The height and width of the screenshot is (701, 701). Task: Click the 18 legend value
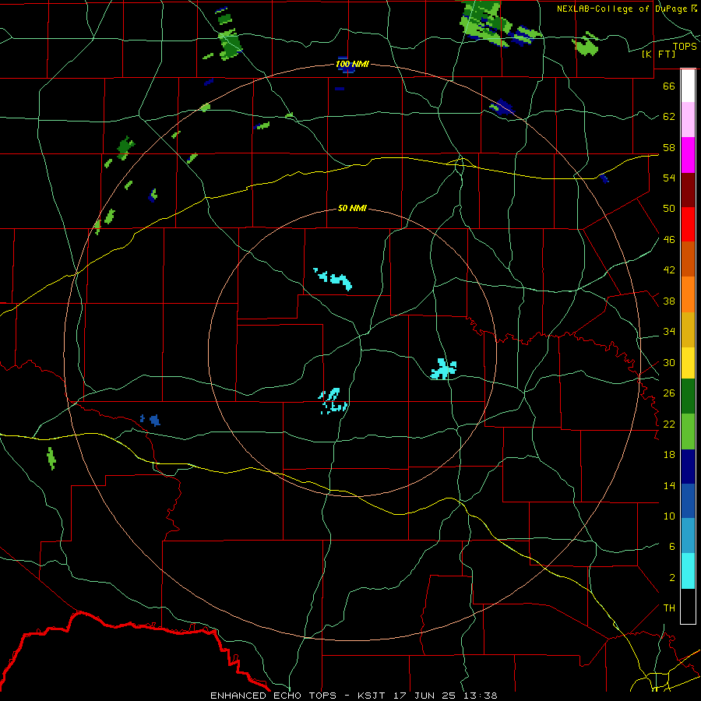[669, 455]
